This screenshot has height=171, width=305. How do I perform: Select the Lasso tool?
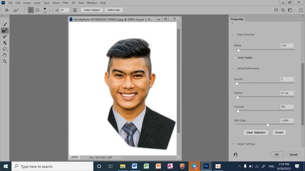[x=5, y=49]
